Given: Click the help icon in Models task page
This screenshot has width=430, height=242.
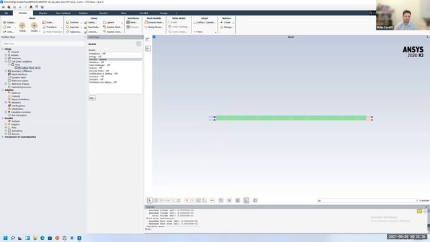Looking at the screenshot, I should click(138, 44).
